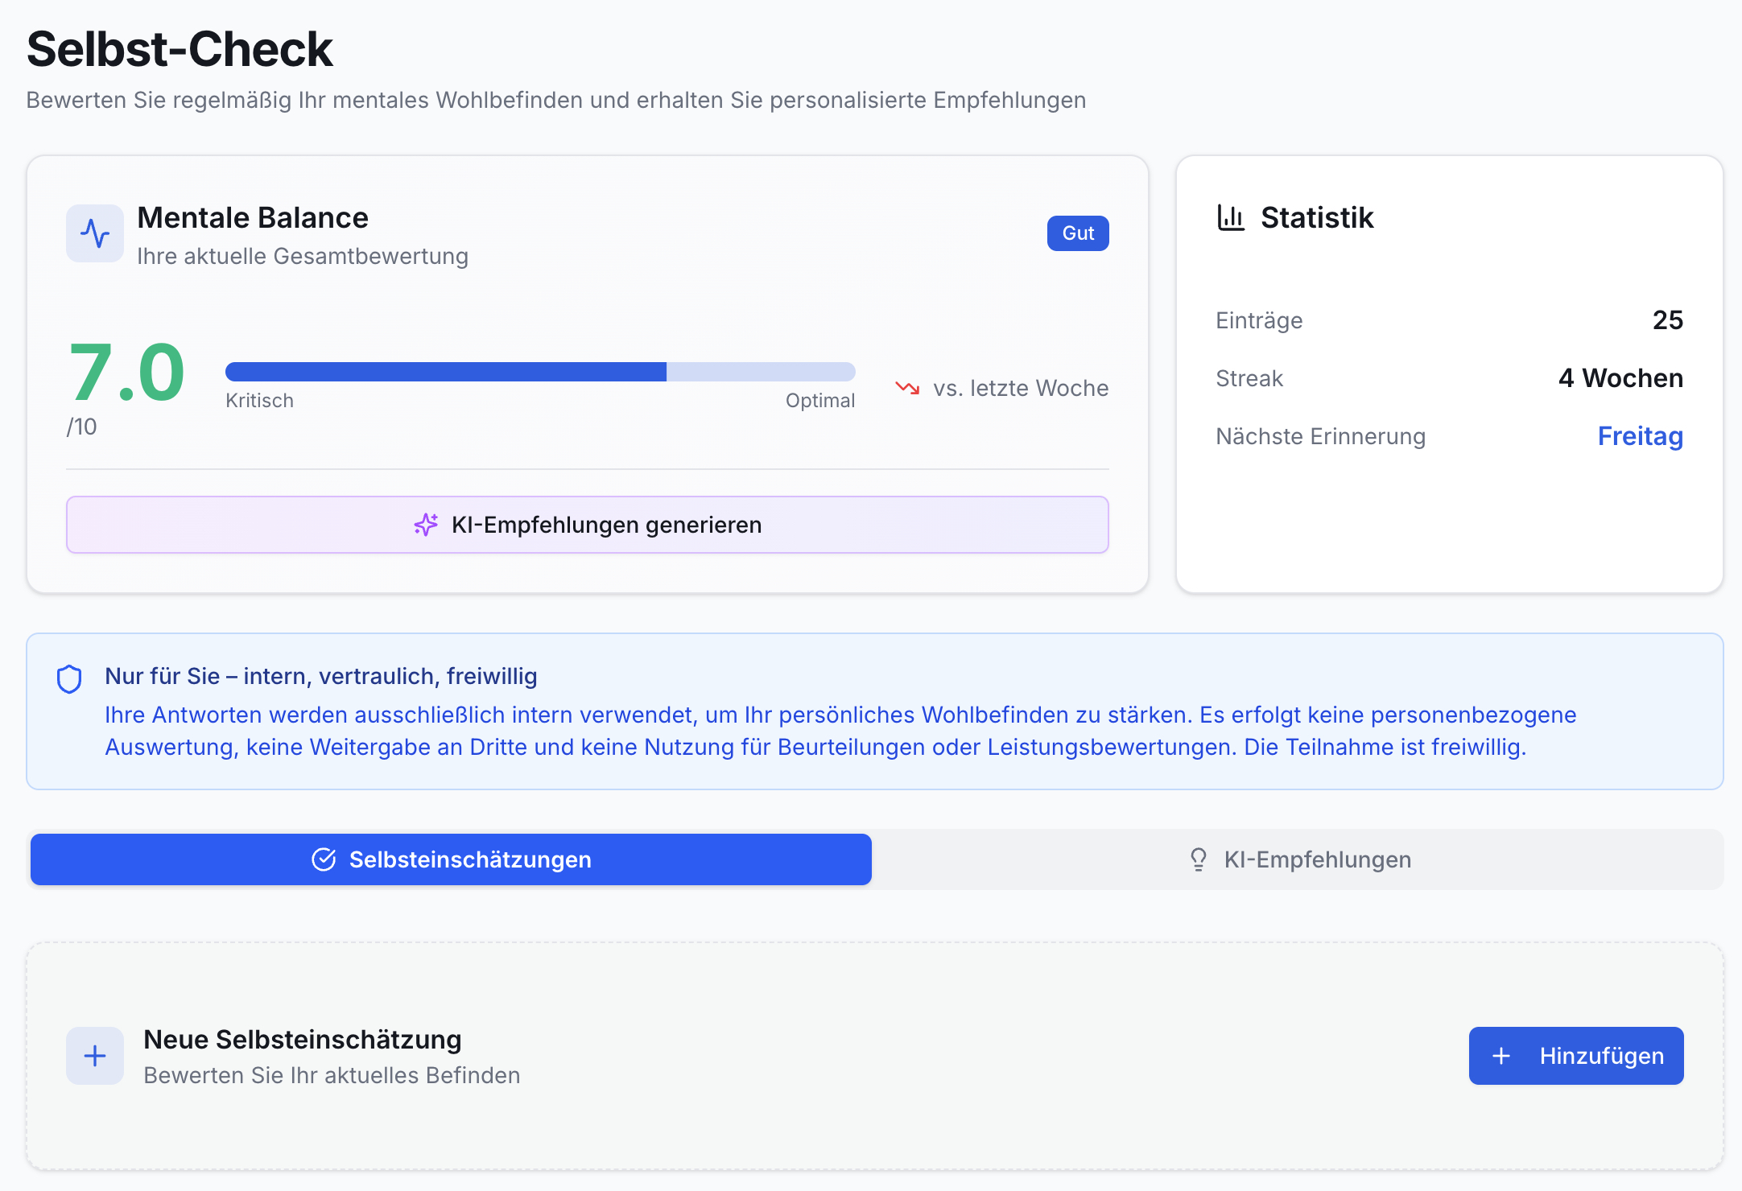Click the 'Einträge' label
The width and height of the screenshot is (1742, 1191).
click(1259, 320)
